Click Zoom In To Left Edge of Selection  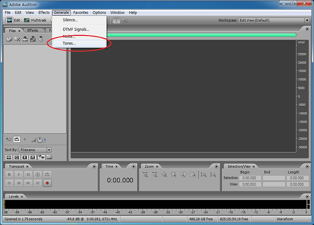183,174
